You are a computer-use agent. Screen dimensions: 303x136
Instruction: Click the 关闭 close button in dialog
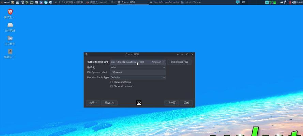pos(186,103)
